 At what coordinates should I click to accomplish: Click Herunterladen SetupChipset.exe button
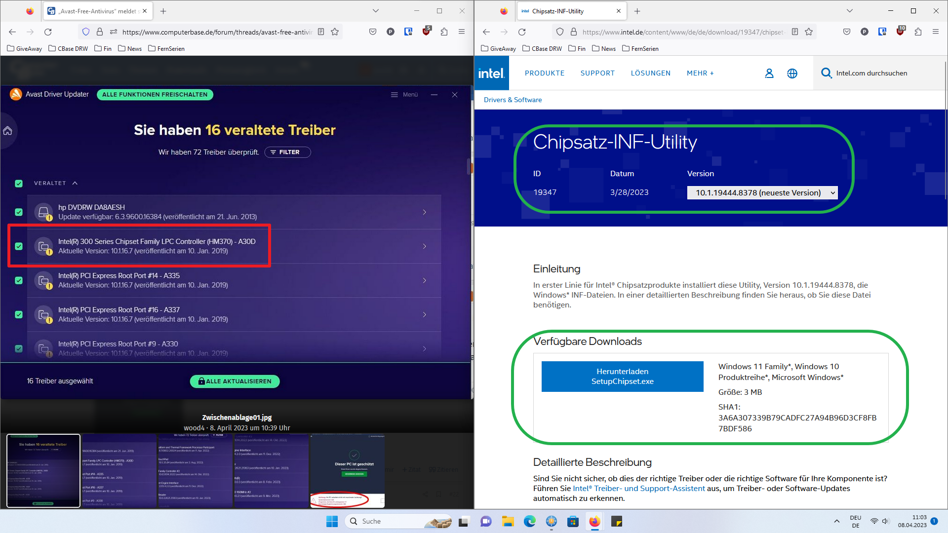click(622, 377)
